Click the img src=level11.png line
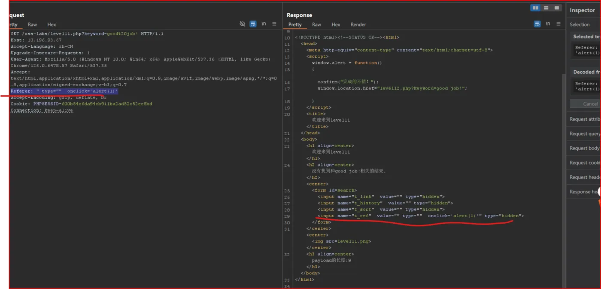Image resolution: width=601 pixels, height=289 pixels. pyautogui.click(x=341, y=241)
